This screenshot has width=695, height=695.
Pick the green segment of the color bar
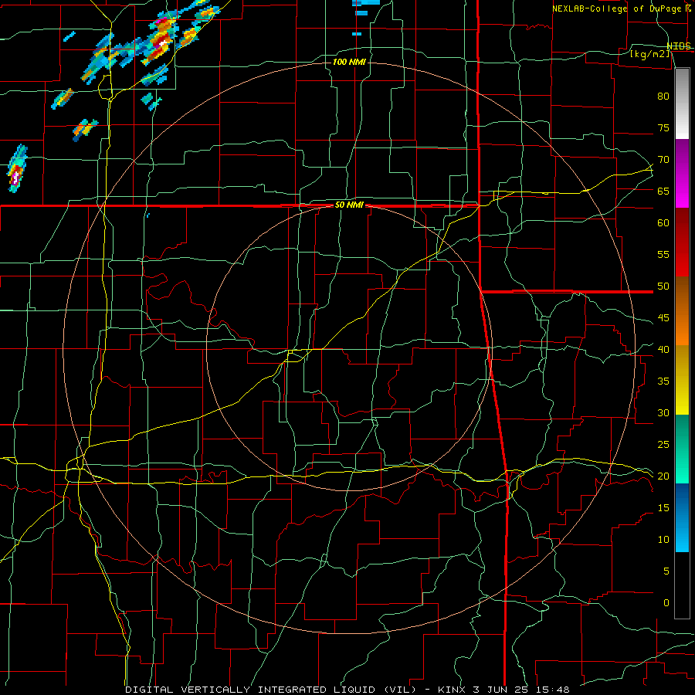pyautogui.click(x=682, y=449)
